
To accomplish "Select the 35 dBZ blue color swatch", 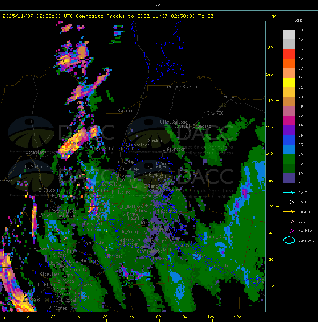I will click(x=289, y=150).
